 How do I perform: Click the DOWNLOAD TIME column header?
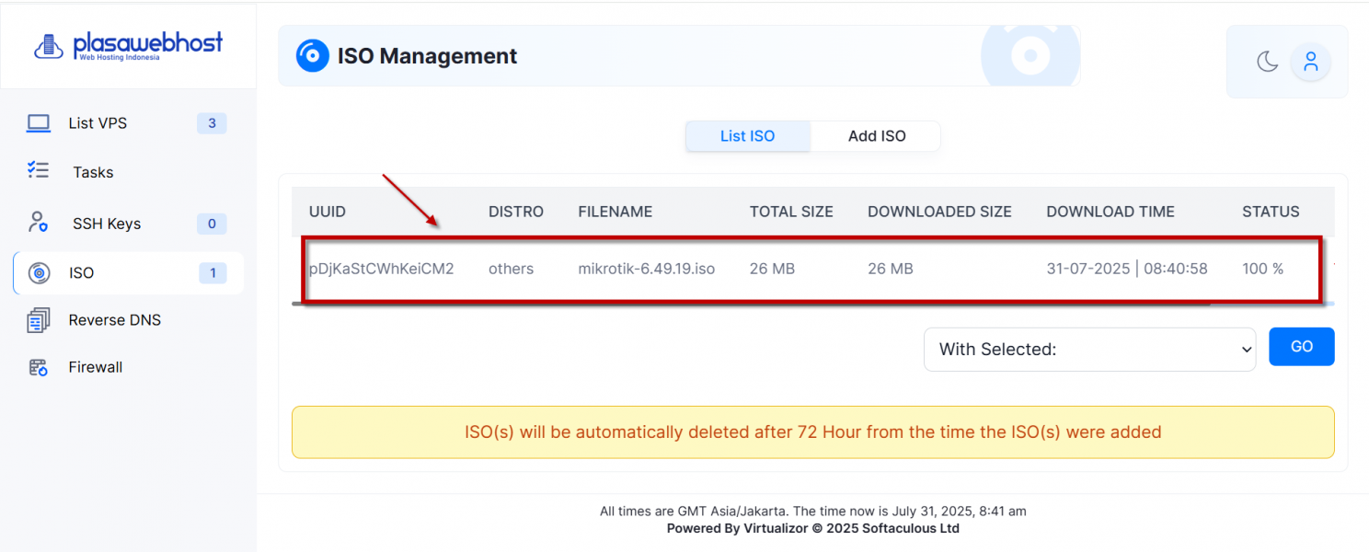[x=1110, y=212]
